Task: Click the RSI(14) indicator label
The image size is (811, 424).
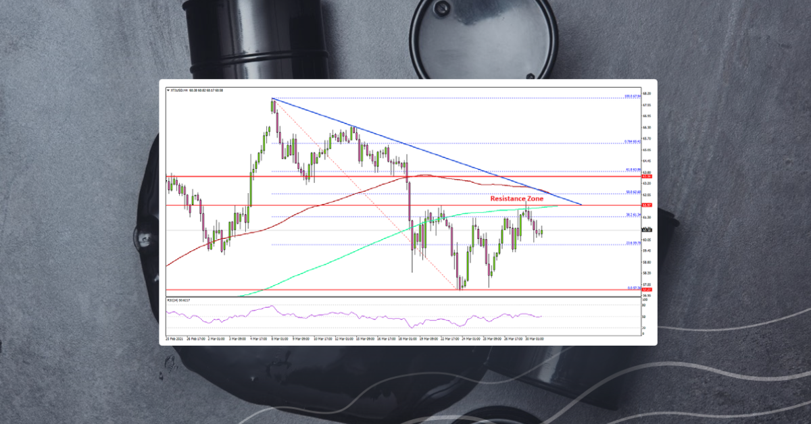Action: [176, 300]
